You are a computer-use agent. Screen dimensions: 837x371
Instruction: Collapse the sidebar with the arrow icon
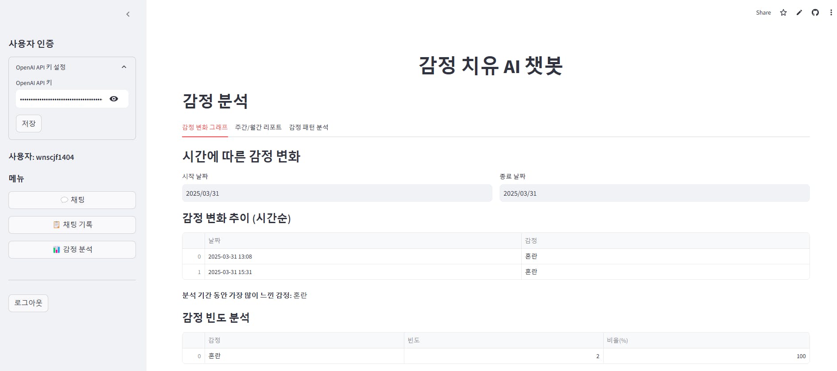pyautogui.click(x=128, y=14)
